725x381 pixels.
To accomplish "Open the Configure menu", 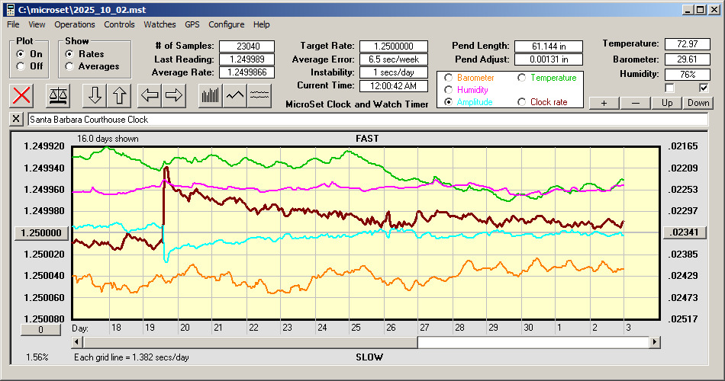I will click(x=227, y=24).
